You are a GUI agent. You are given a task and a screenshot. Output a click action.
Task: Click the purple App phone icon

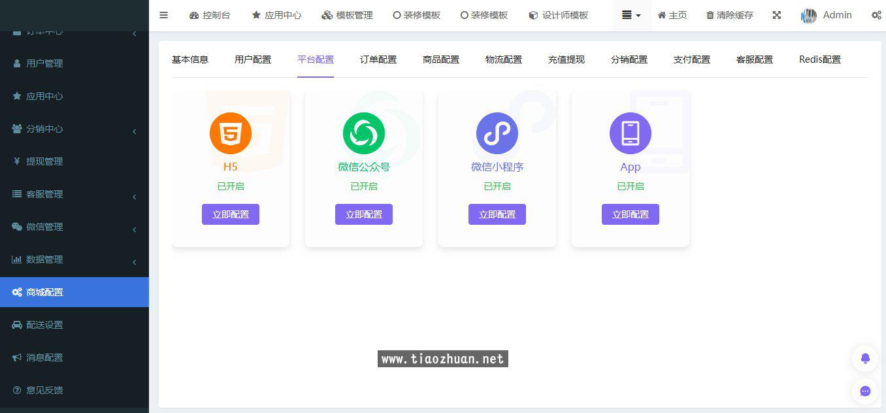click(630, 133)
